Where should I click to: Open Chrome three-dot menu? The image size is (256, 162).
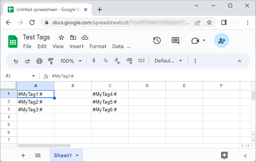click(x=248, y=22)
